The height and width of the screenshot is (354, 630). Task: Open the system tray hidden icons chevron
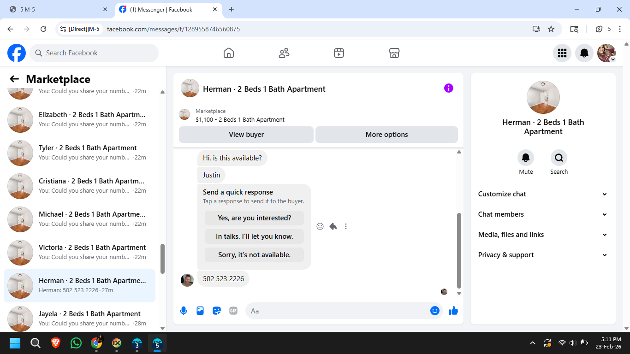[x=533, y=343]
